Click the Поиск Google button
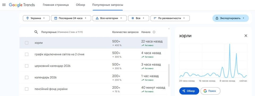Viewport: 255px width, 96px height. tap(210, 91)
